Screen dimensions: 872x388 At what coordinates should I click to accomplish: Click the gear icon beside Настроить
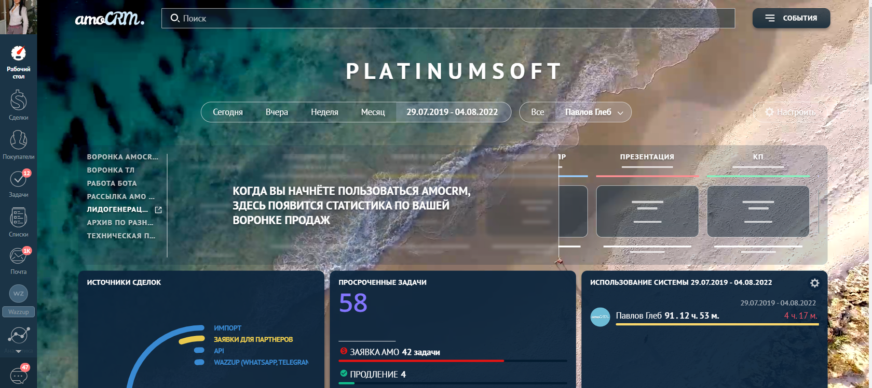pos(769,112)
